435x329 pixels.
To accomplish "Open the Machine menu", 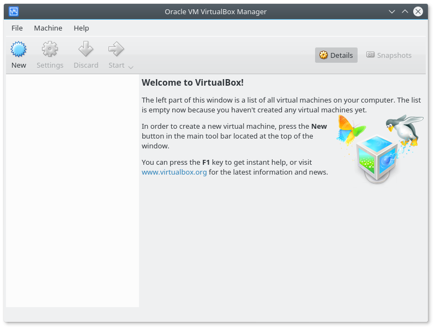I will [48, 28].
